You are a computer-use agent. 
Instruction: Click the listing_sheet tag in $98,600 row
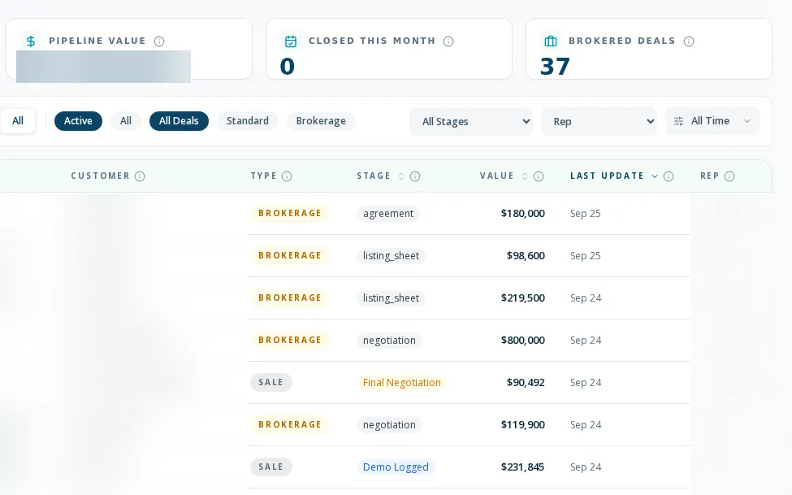coord(391,256)
